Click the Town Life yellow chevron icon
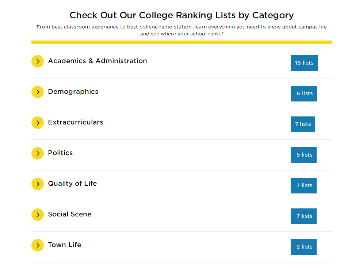The height and width of the screenshot is (269, 340). (38, 245)
